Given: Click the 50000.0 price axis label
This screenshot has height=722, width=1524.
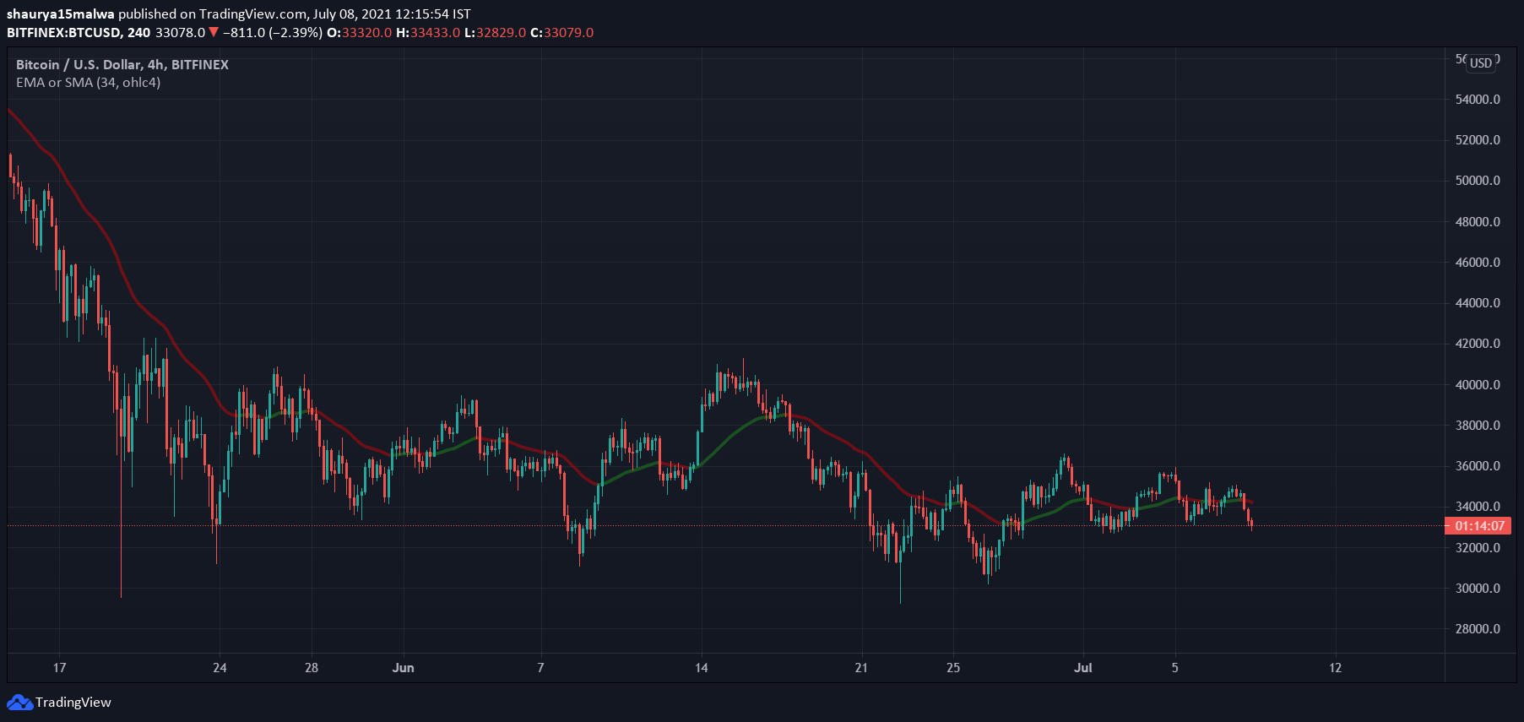Looking at the screenshot, I should pos(1478,181).
